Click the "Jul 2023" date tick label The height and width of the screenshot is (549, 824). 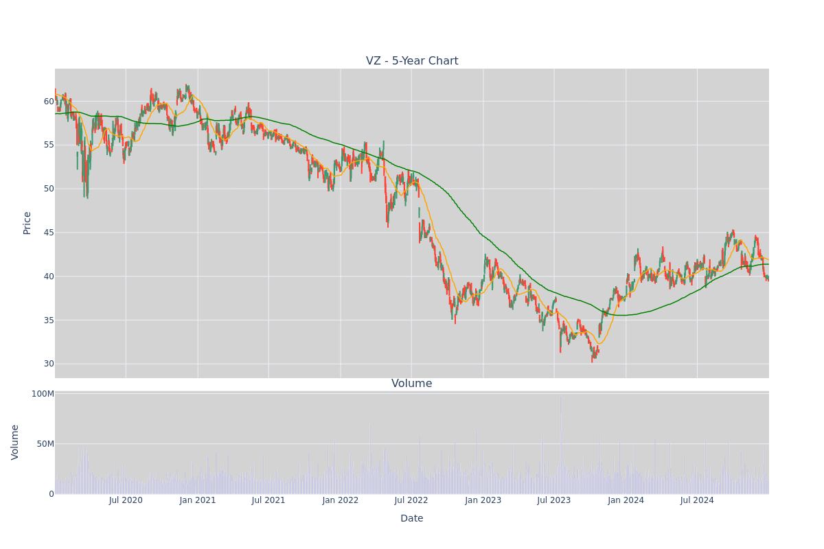554,500
